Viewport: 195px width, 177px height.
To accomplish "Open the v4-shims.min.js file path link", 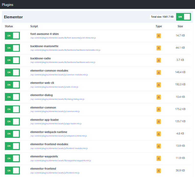I will [63, 38].
